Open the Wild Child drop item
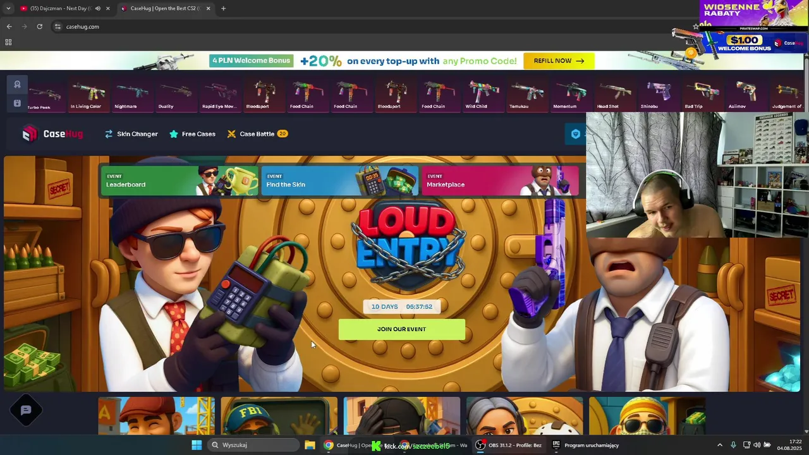 [x=483, y=95]
